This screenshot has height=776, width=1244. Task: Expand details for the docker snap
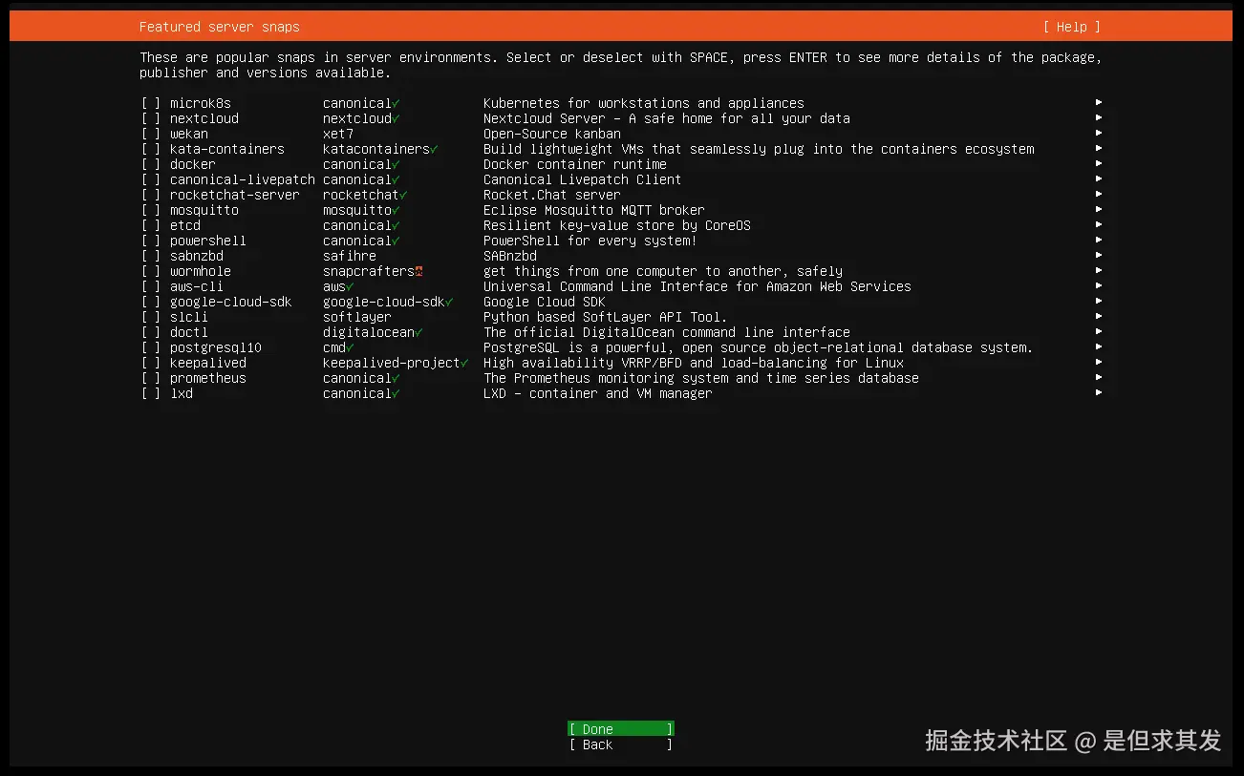tap(1098, 164)
